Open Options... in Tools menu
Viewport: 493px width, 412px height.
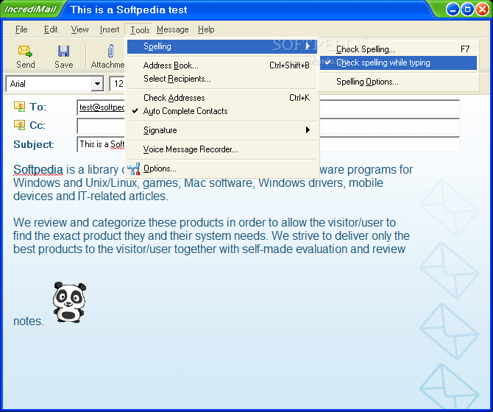[x=221, y=168]
